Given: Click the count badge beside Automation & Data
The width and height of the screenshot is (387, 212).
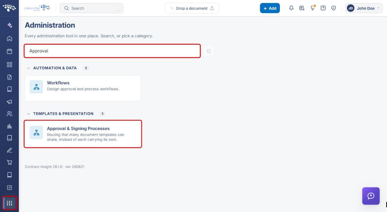Looking at the screenshot, I should tap(85, 68).
